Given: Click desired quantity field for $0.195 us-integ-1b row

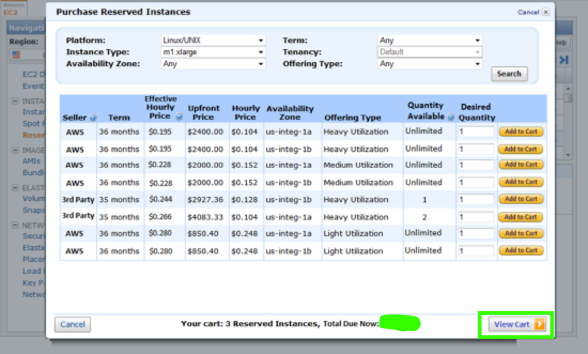Looking at the screenshot, I should coord(476,149).
